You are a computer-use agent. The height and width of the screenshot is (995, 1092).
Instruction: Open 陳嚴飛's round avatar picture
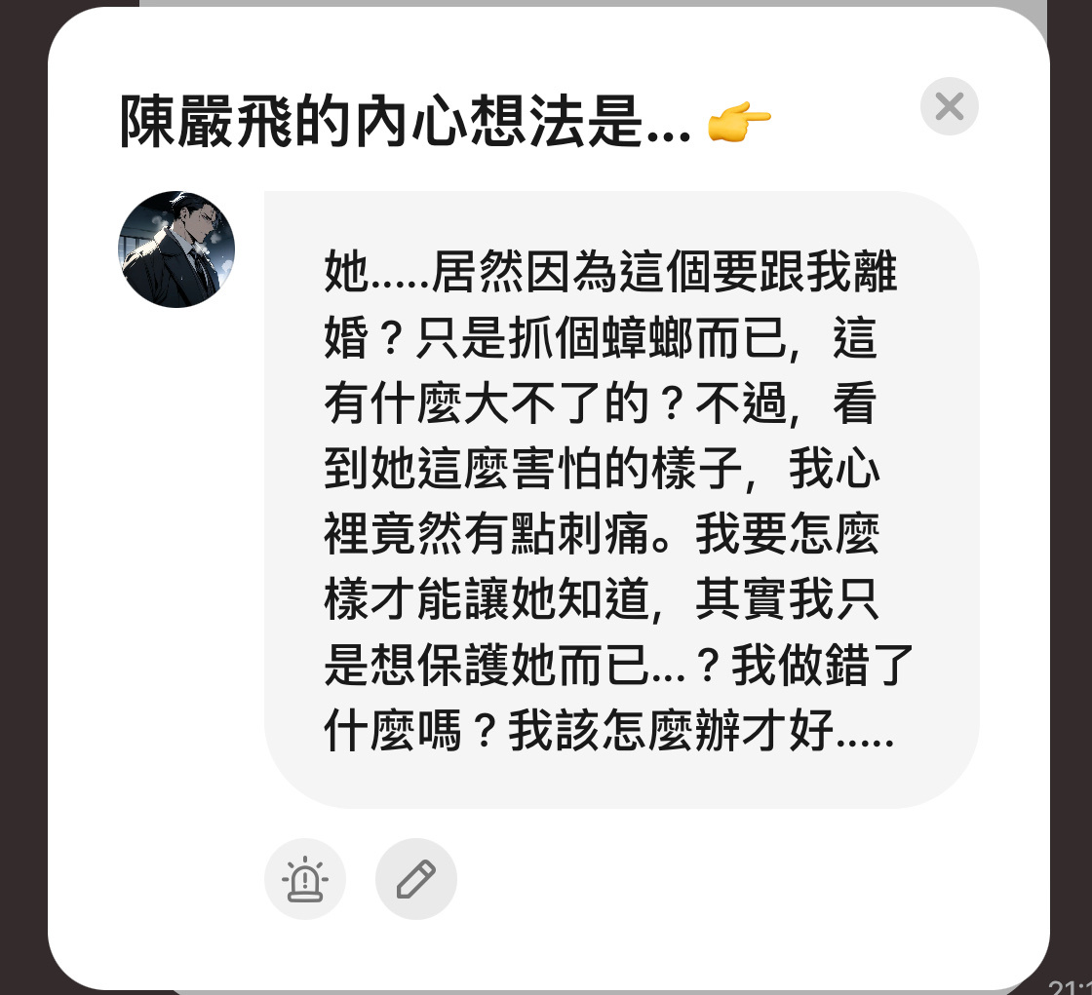[x=176, y=249]
